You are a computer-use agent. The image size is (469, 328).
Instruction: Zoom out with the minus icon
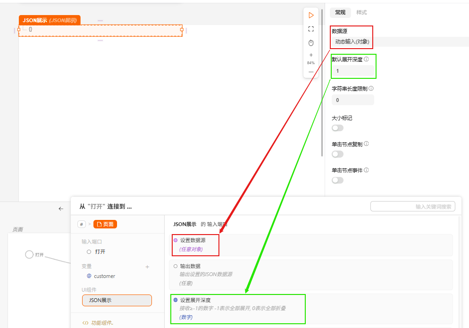tap(310, 72)
